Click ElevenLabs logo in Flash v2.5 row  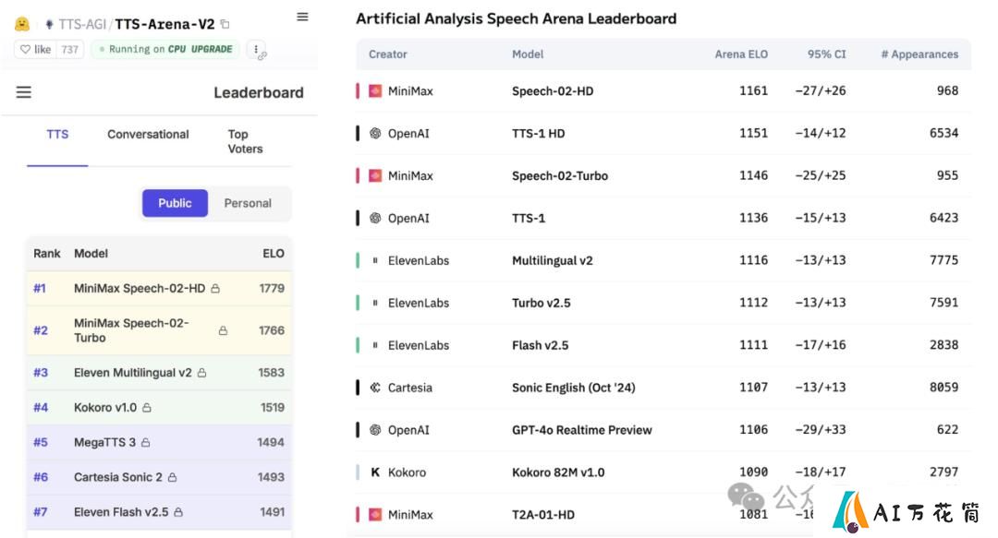pyautogui.click(x=375, y=345)
